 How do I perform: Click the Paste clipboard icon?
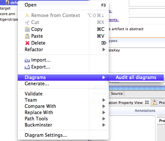pos(27,36)
